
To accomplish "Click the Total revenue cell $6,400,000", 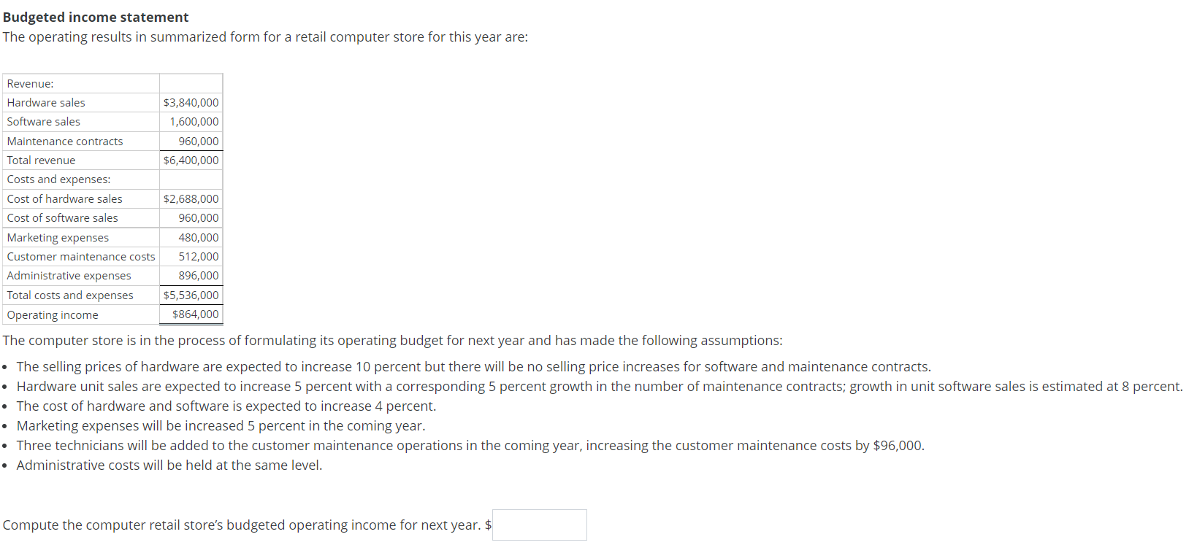I will 191,160.
